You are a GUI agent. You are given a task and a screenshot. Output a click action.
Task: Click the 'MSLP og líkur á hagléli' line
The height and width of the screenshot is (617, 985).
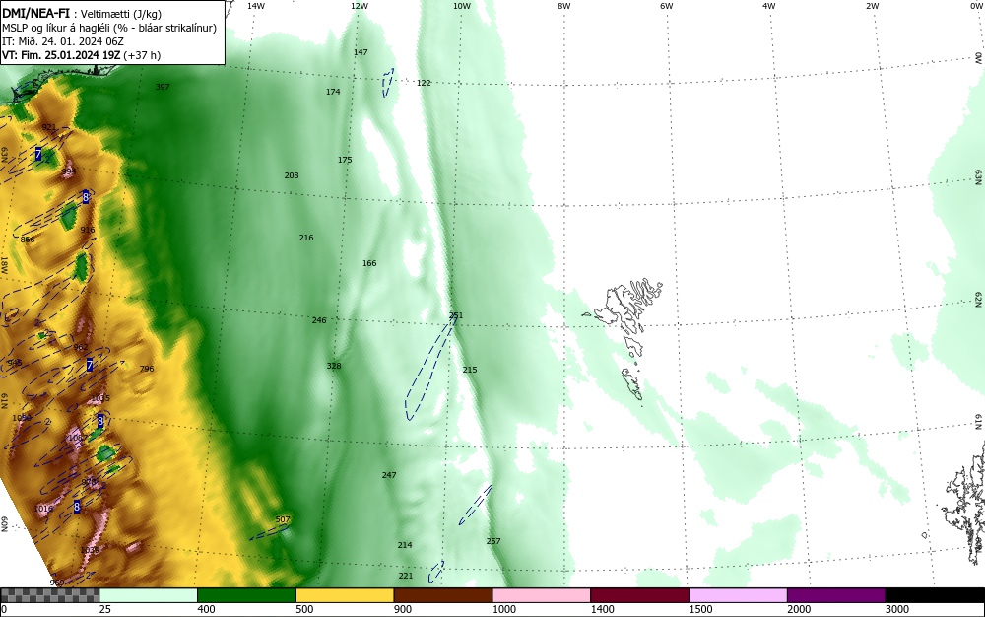pyautogui.click(x=109, y=28)
